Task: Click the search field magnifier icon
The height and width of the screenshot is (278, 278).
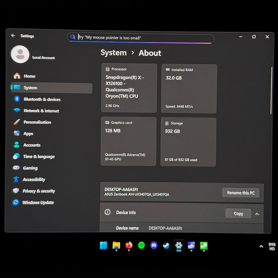Action: [72, 37]
